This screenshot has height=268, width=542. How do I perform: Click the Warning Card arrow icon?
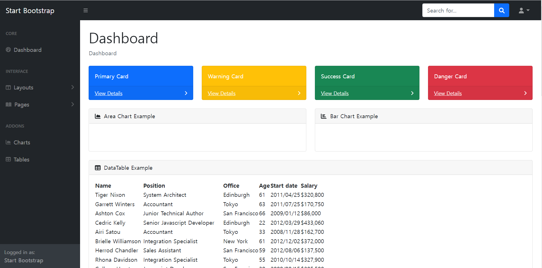pyautogui.click(x=299, y=93)
